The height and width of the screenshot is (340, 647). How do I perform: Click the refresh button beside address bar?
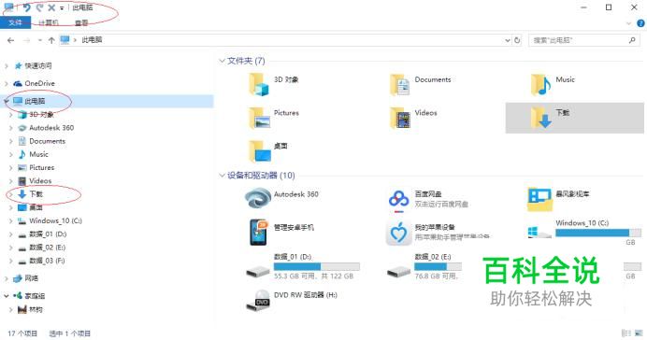click(x=517, y=40)
